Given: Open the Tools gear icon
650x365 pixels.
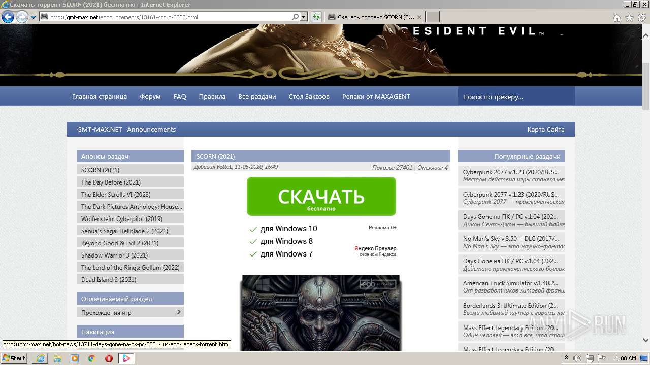Looking at the screenshot, I should click(x=642, y=18).
